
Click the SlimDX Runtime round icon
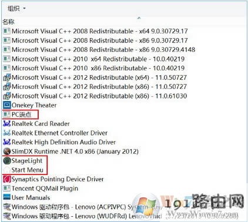(7, 152)
